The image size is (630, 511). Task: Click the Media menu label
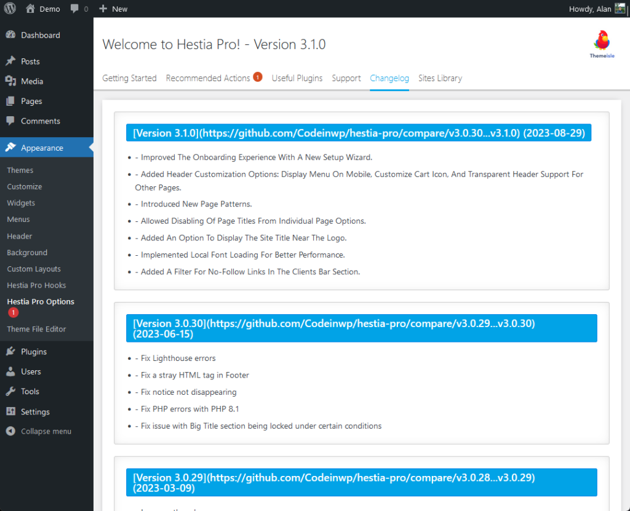[x=32, y=81]
